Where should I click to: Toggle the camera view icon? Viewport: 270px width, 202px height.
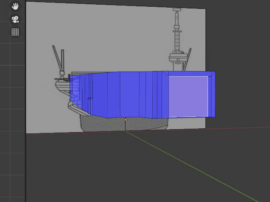point(15,19)
